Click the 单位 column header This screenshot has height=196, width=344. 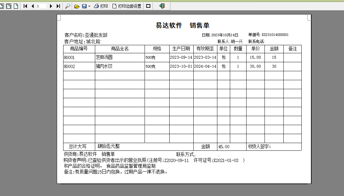(223, 49)
